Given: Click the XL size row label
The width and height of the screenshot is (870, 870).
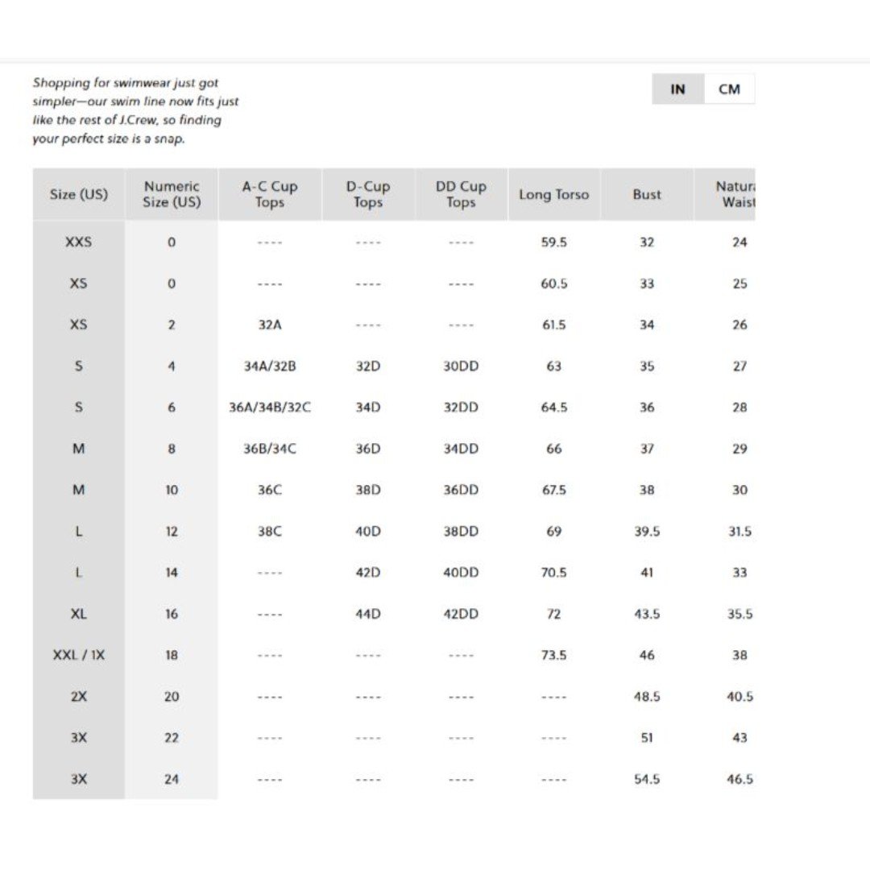Looking at the screenshot, I should (79, 614).
